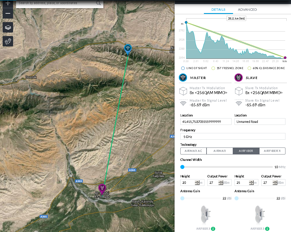
Task: Select AIRMAX technology option
Action: pyautogui.click(x=220, y=151)
